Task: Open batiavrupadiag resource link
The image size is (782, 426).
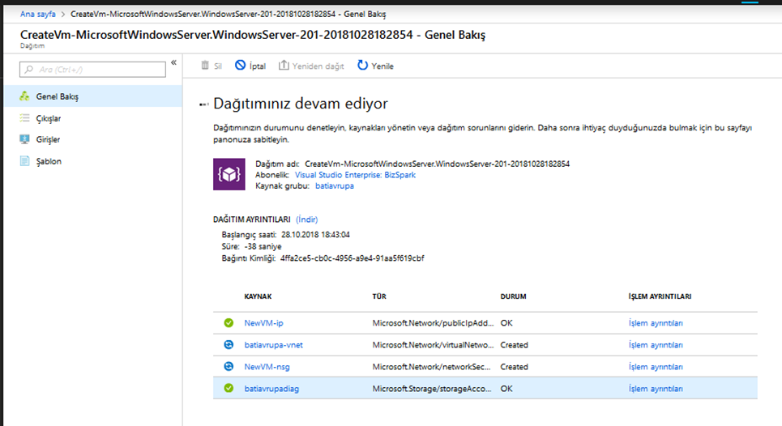Action: coord(271,389)
